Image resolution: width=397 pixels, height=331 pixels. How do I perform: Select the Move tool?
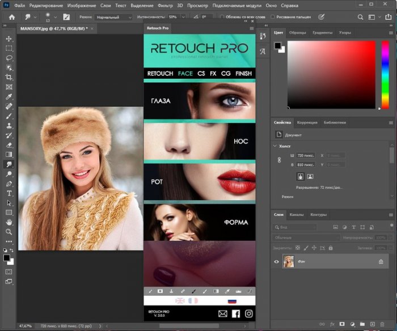(9, 39)
